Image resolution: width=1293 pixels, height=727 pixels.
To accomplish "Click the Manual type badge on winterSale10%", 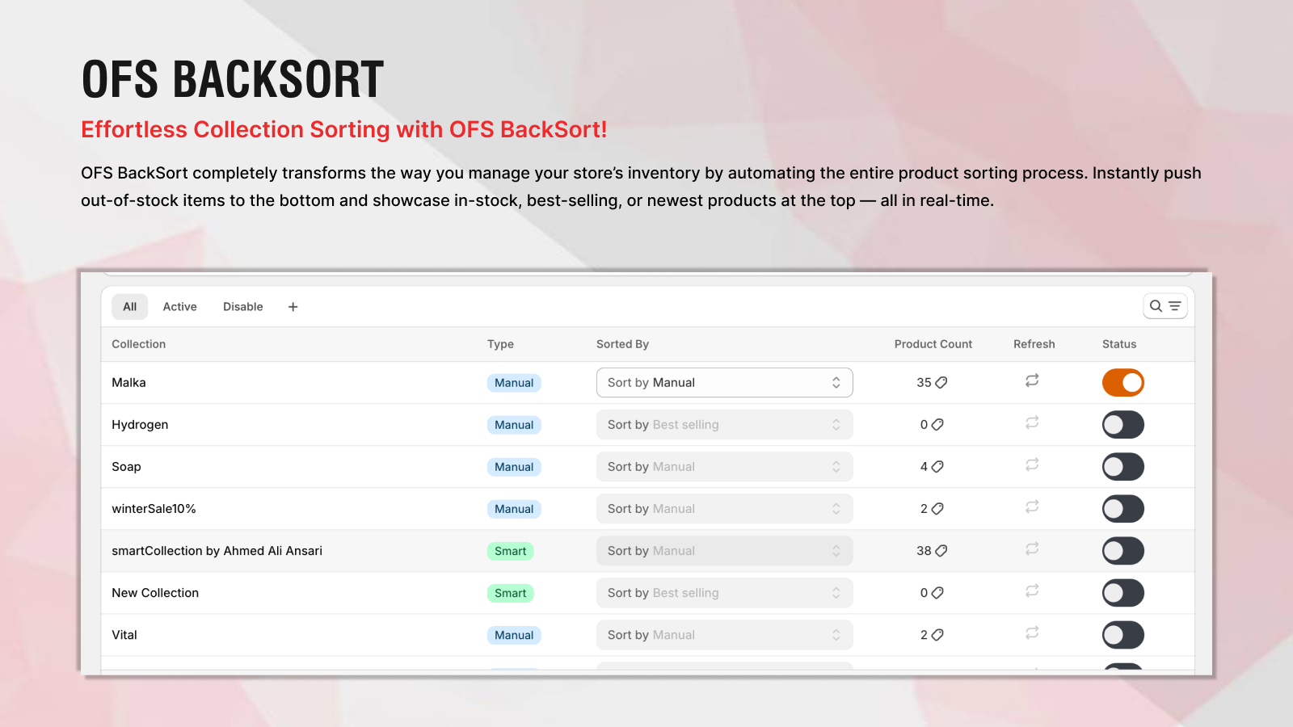I will pos(514,508).
